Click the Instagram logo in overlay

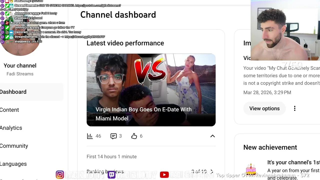point(60,174)
